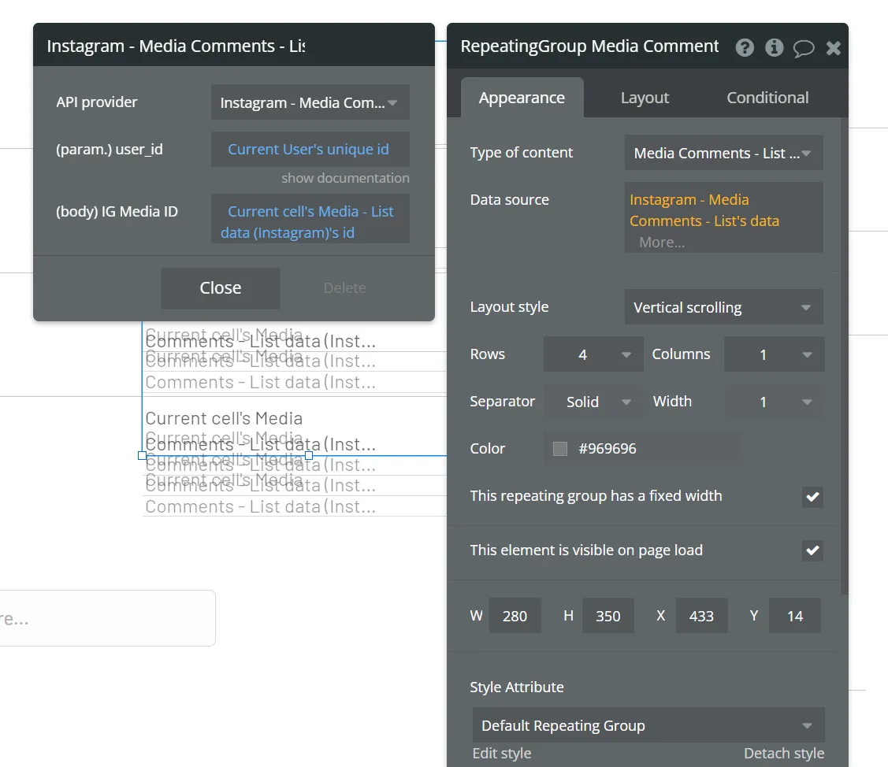Click the Detach style link
The image size is (888, 767).
(x=784, y=754)
